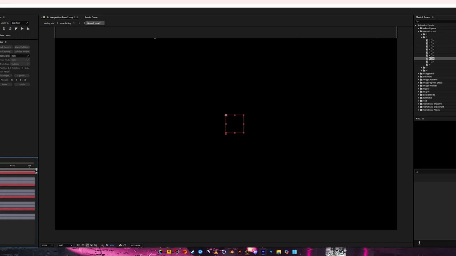Click the Options button in Tracker
This screenshot has height=256, width=456.
click(x=22, y=76)
